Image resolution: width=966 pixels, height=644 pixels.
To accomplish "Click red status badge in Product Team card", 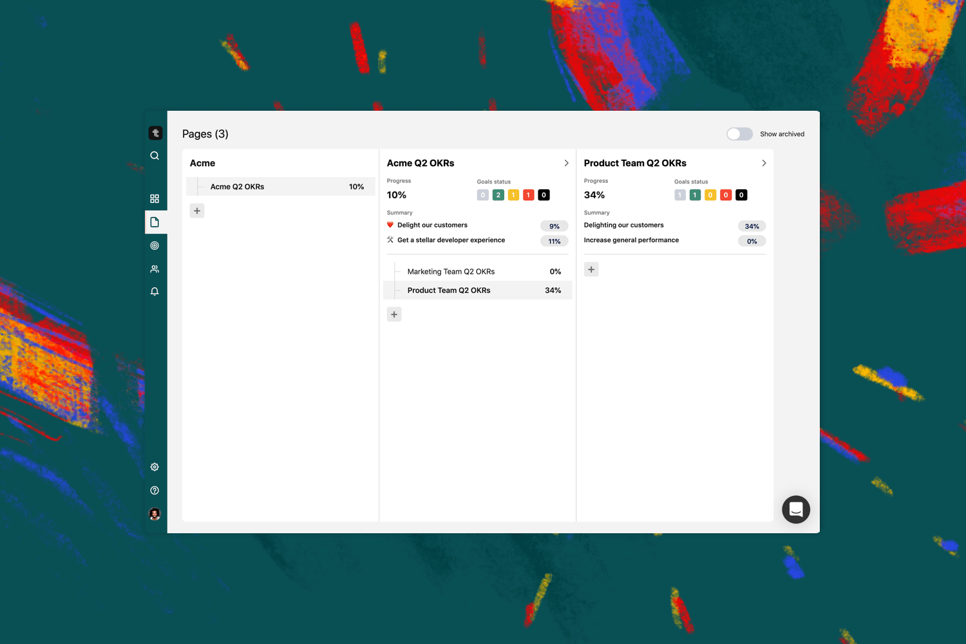I will (x=726, y=194).
